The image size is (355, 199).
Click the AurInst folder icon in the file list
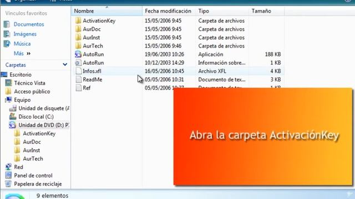tap(78, 37)
